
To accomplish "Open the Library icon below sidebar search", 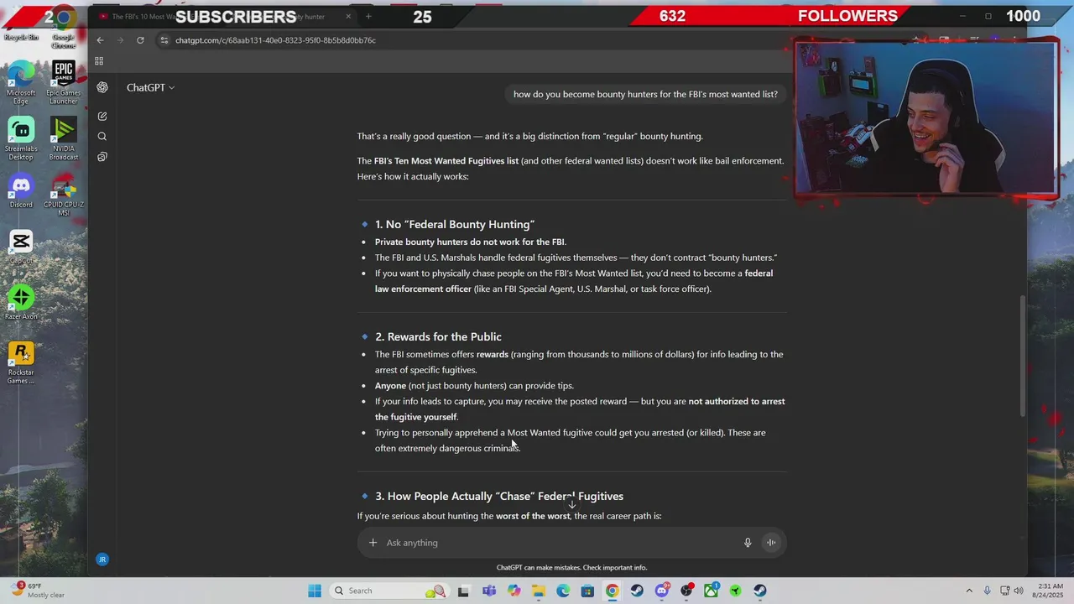I will pyautogui.click(x=102, y=157).
